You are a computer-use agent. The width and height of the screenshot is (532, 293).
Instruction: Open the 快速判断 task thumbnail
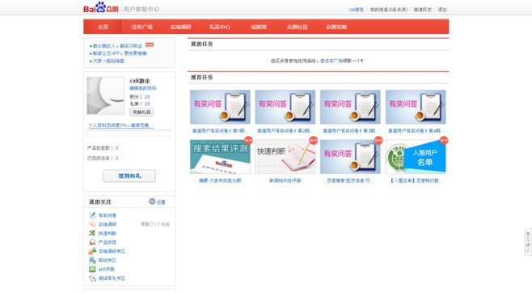click(285, 156)
